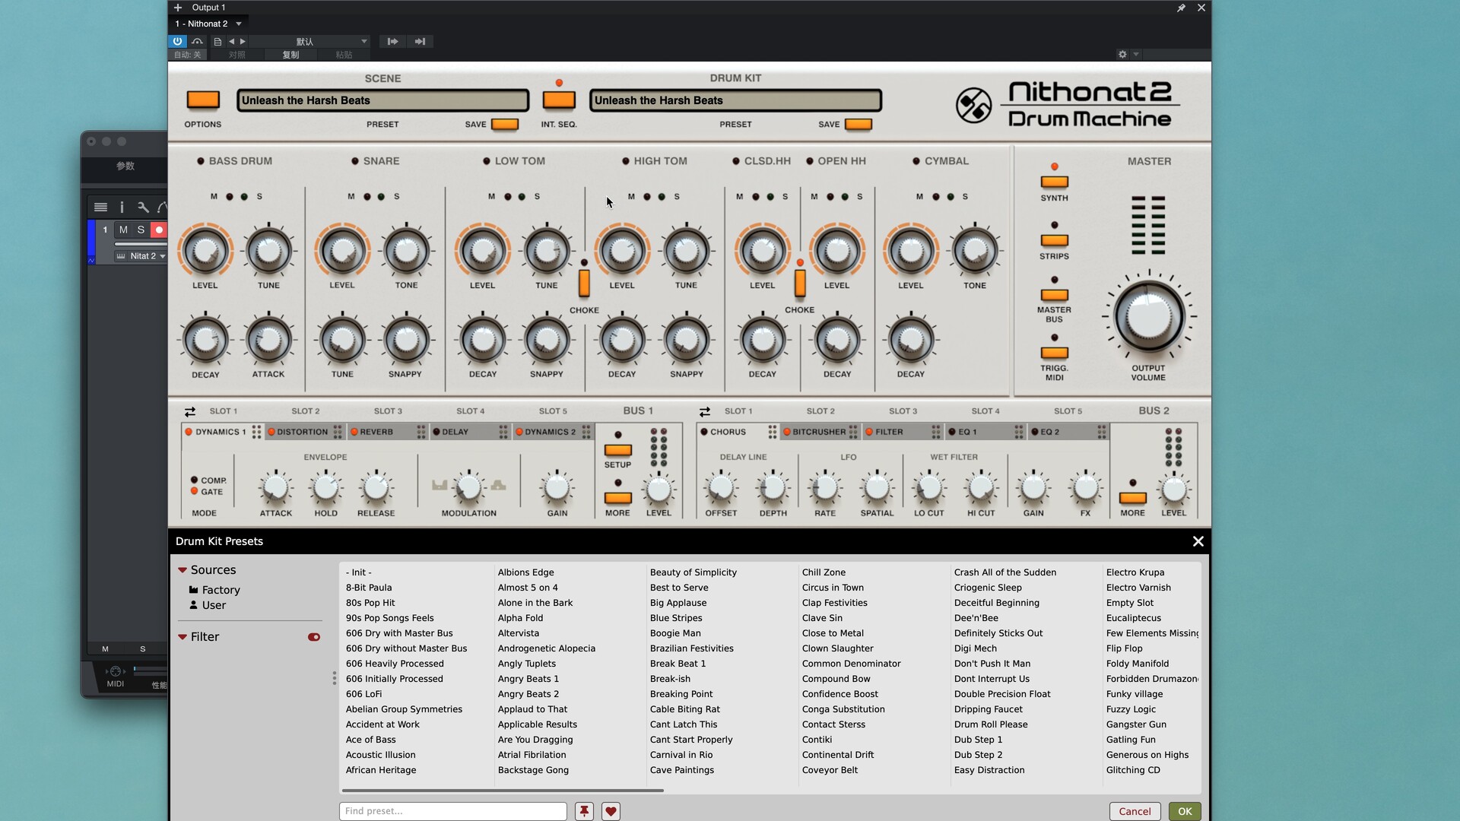Image resolution: width=1460 pixels, height=821 pixels.
Task: Toggle the TRIGG. MIDI button
Action: 1054,353
